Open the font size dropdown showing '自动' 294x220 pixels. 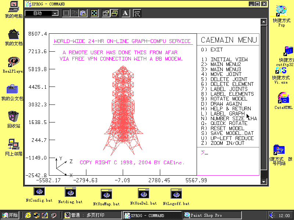55,13
